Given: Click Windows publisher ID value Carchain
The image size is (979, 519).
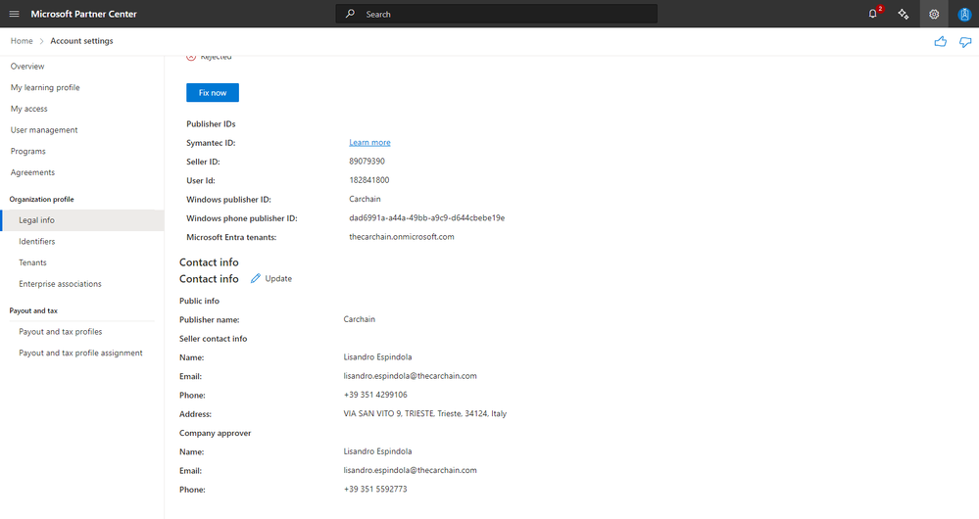Looking at the screenshot, I should point(365,199).
